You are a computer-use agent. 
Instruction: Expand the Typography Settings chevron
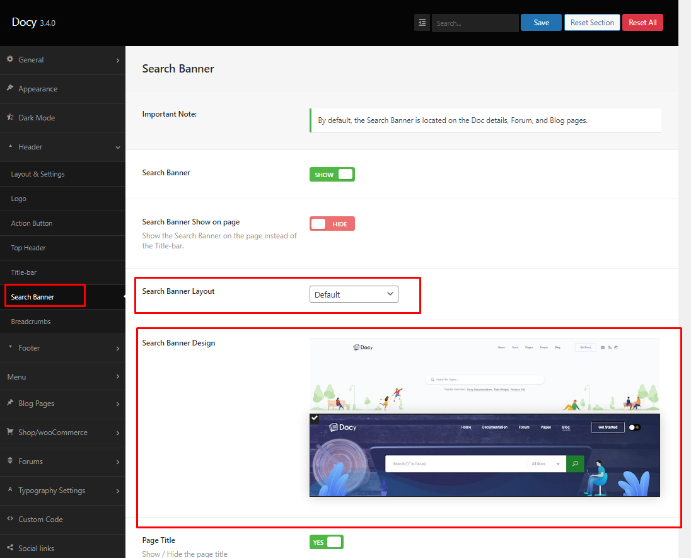[x=118, y=491]
